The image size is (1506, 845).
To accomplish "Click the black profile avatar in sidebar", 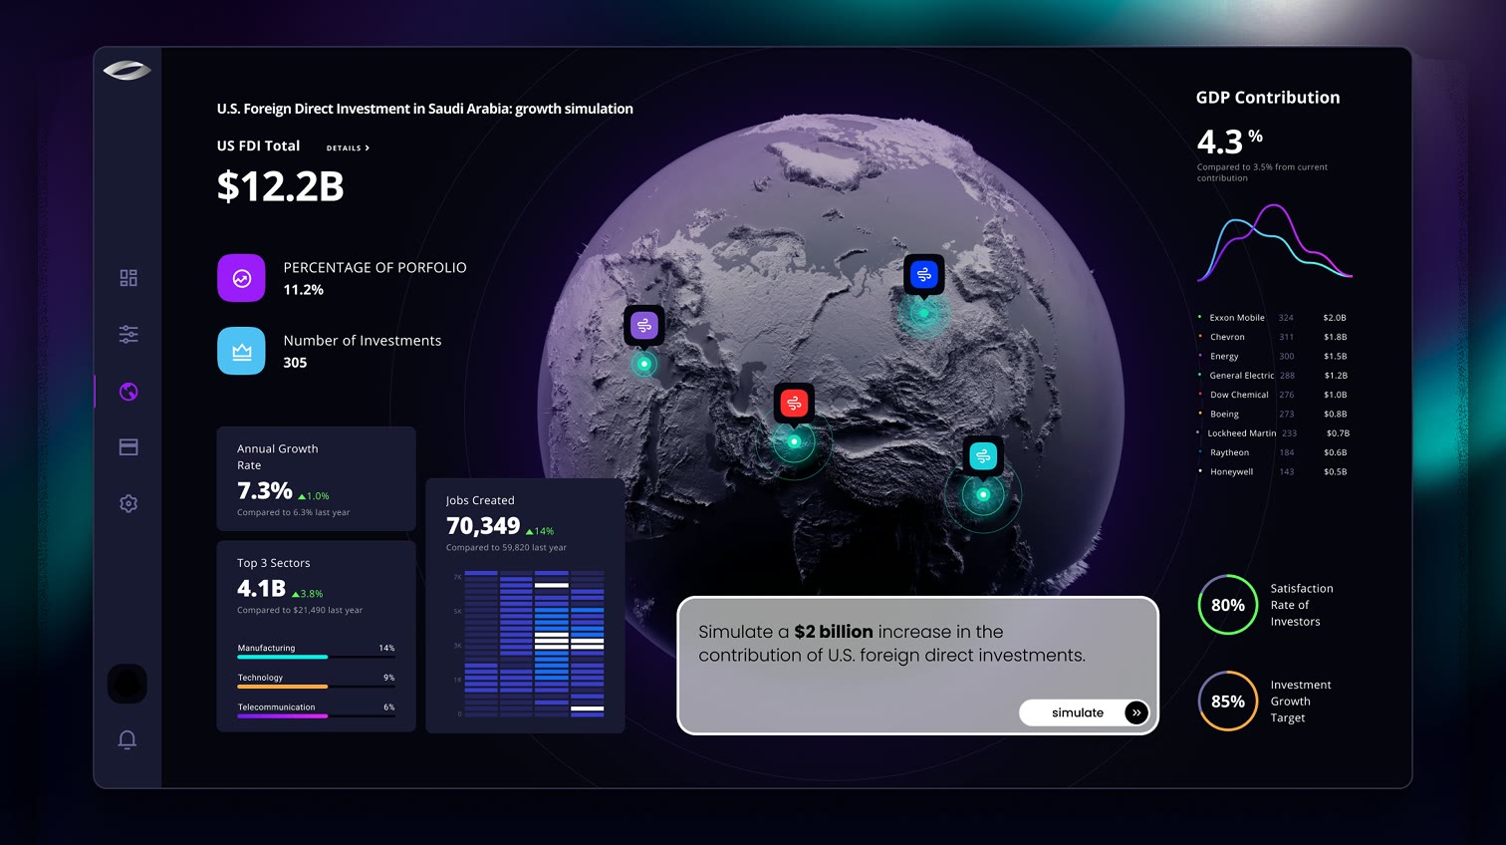I will [127, 684].
